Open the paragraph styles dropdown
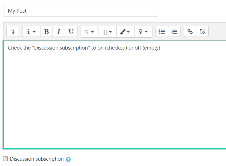This screenshot has height=166, width=226. tap(31, 31)
